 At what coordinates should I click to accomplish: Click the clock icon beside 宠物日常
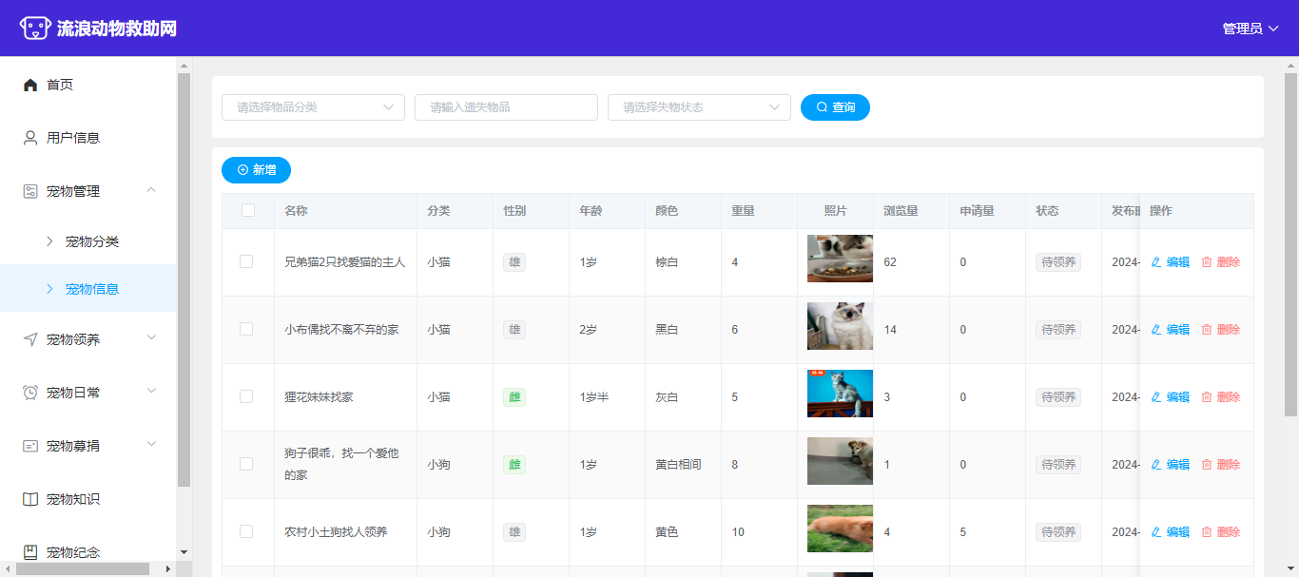[30, 393]
